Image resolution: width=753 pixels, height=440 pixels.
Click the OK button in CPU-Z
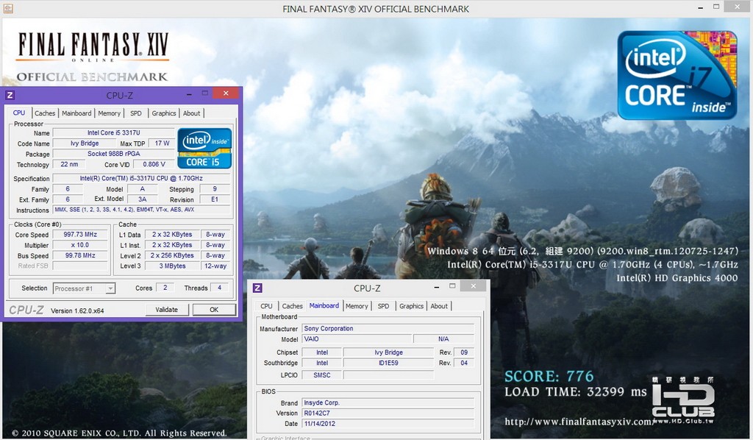[214, 310]
